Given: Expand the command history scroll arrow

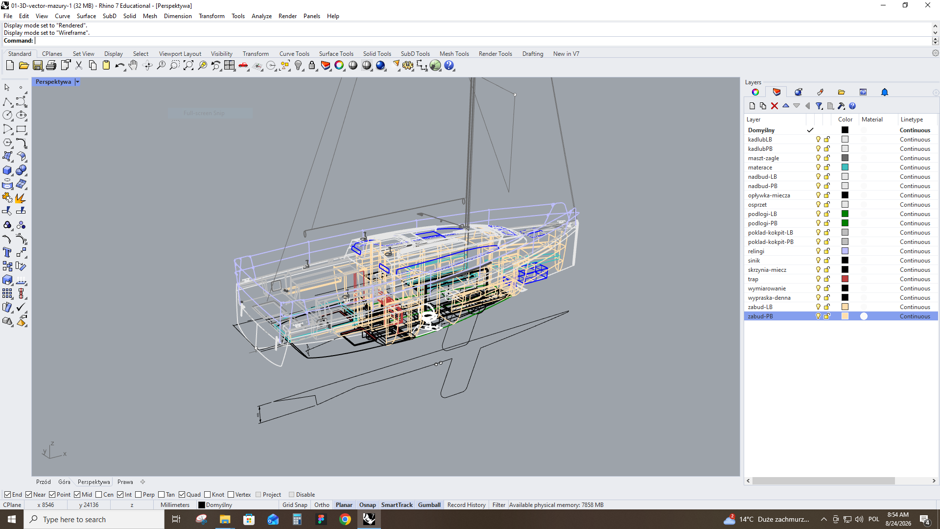Looking at the screenshot, I should (935, 33).
